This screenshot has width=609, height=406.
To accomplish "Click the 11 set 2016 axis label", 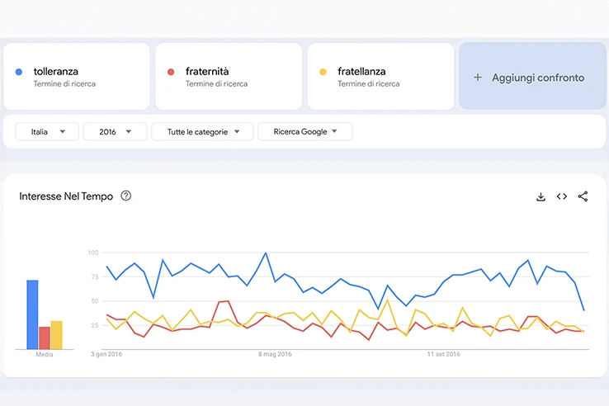I will click(x=443, y=354).
